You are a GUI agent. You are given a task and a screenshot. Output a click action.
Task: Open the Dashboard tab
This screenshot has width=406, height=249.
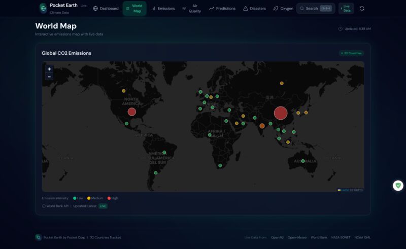tap(106, 9)
